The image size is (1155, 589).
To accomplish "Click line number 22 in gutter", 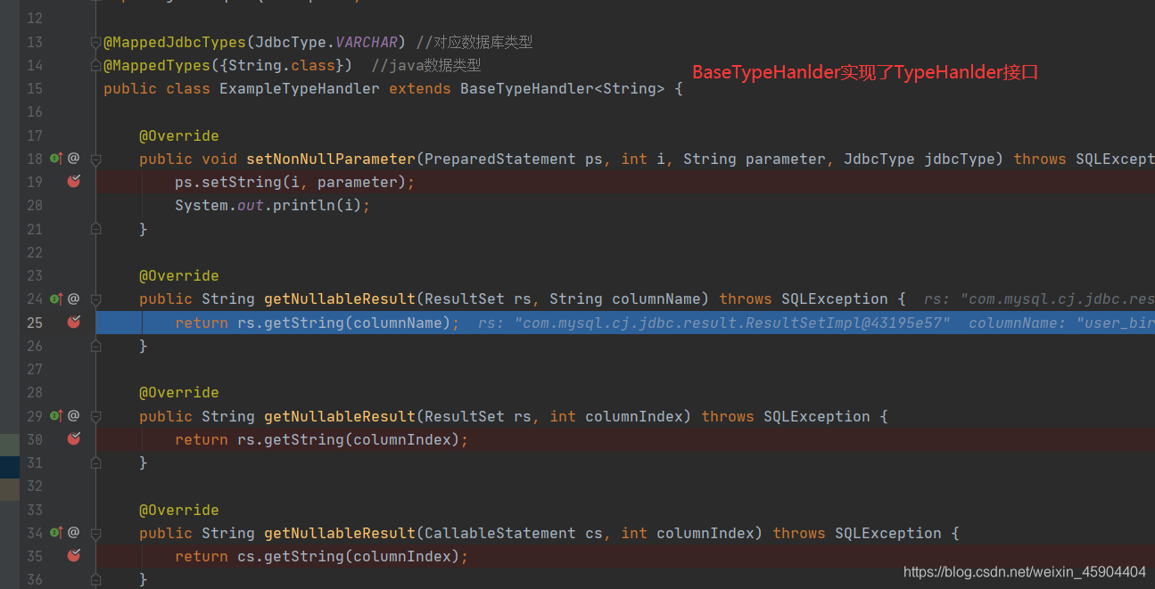I will 35,252.
